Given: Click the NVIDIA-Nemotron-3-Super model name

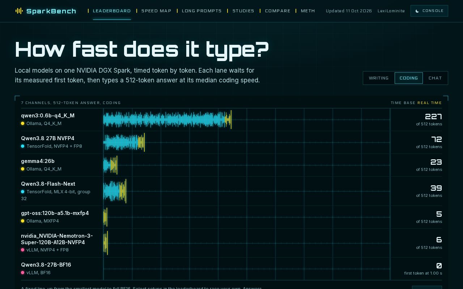Looking at the screenshot, I should (57, 239).
